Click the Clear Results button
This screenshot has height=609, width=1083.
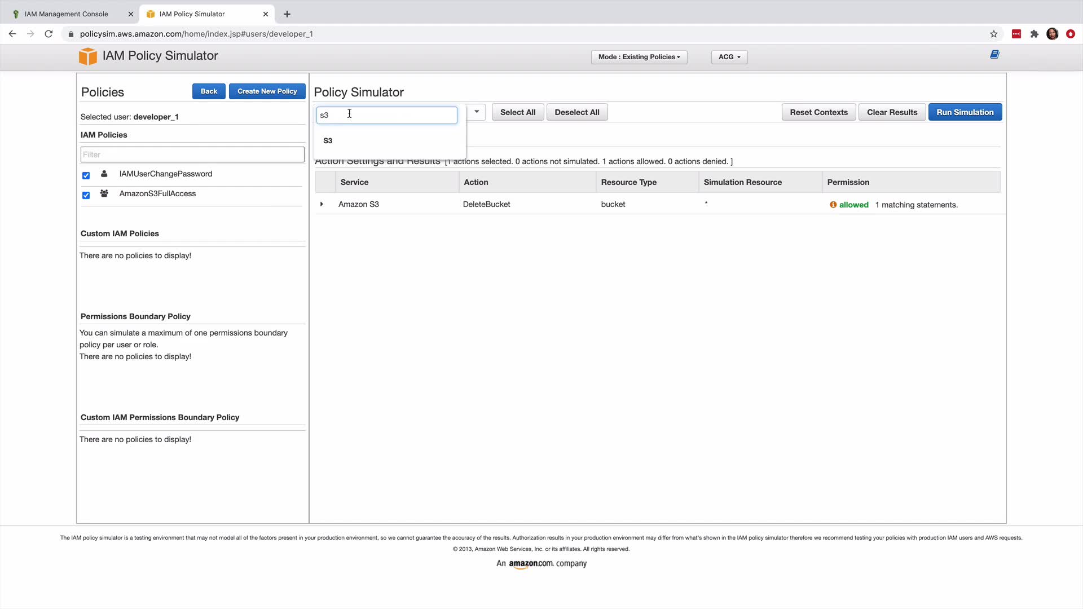pyautogui.click(x=892, y=112)
